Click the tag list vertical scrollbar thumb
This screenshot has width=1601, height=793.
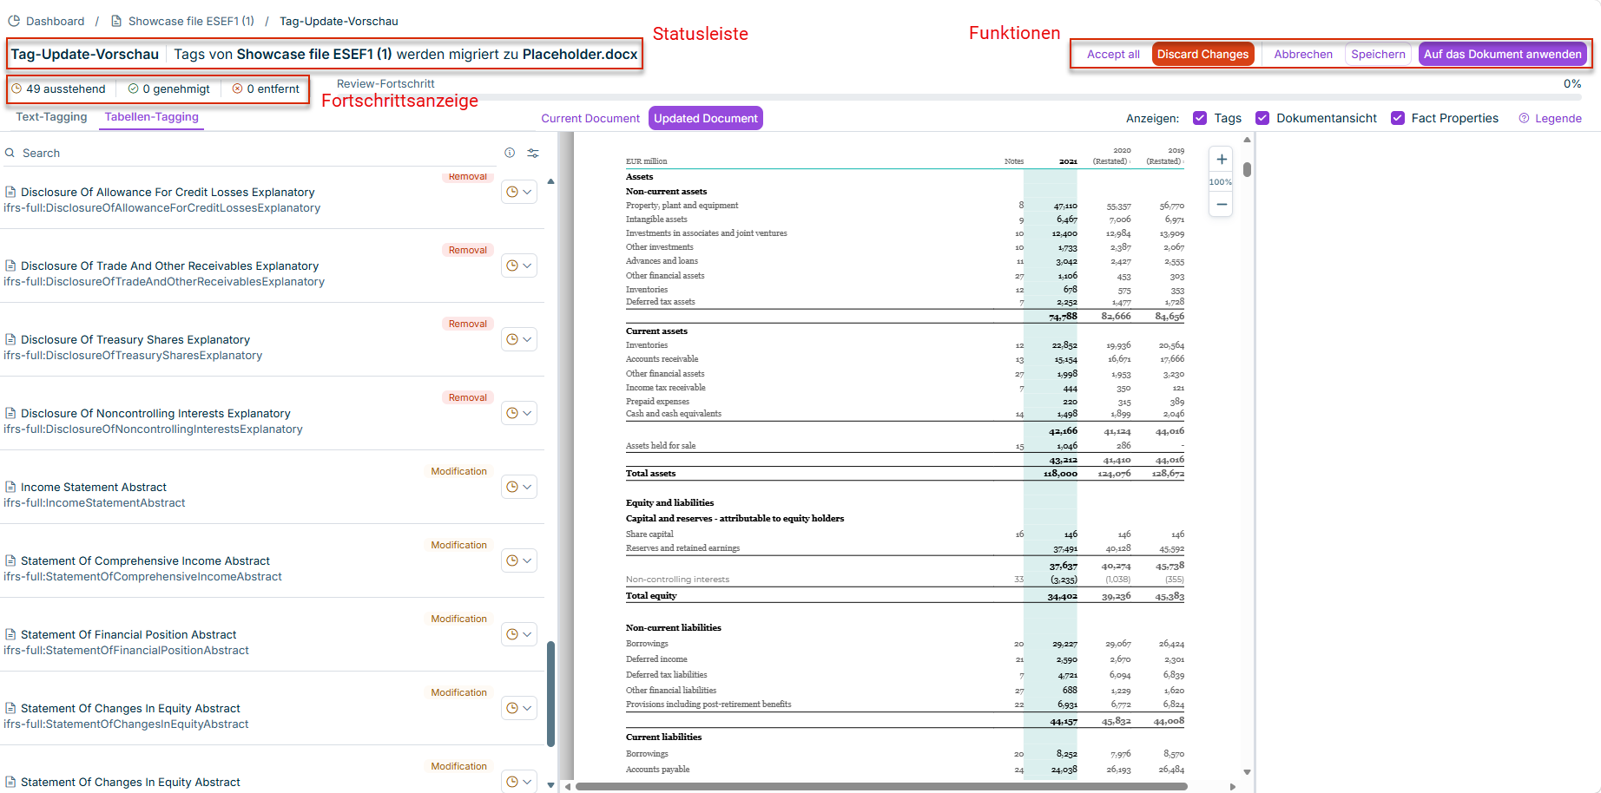pos(550,693)
